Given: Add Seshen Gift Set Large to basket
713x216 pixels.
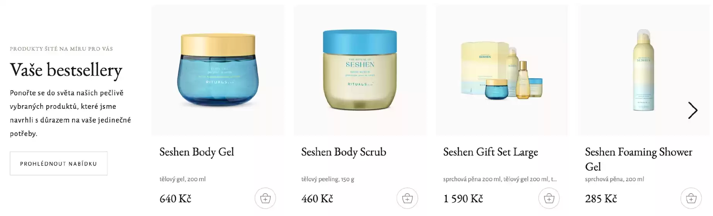Looking at the screenshot, I should tap(549, 198).
